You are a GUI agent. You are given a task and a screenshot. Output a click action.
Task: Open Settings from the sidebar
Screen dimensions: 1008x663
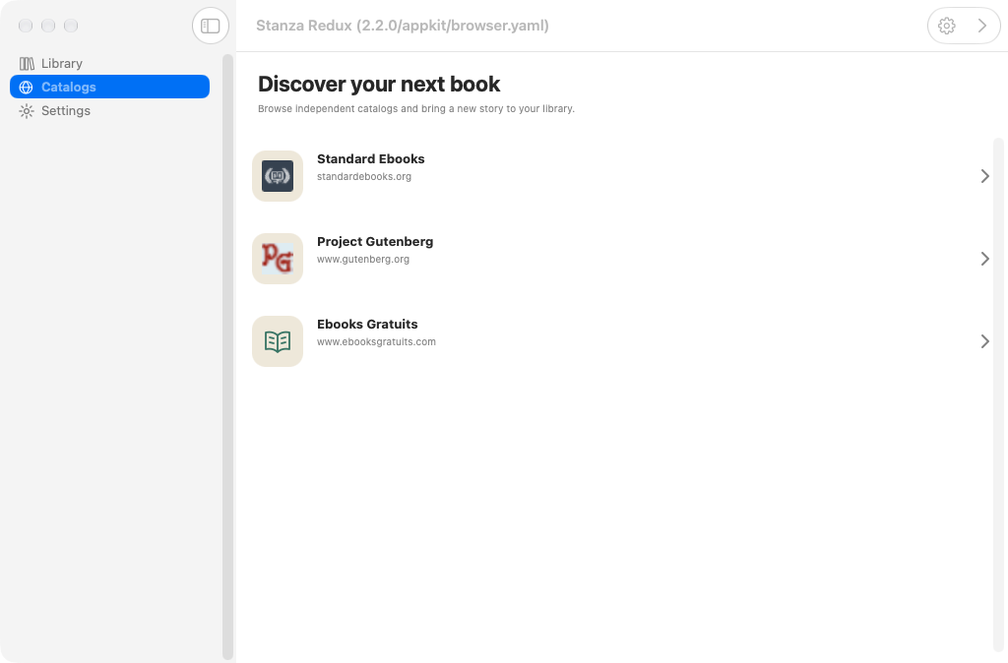pyautogui.click(x=109, y=110)
